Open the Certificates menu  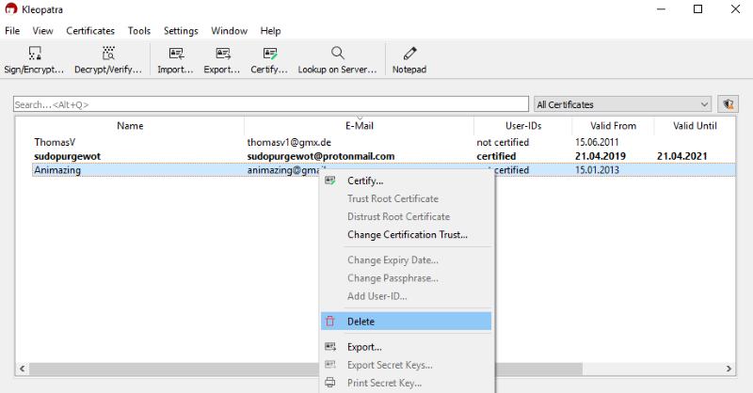(90, 31)
